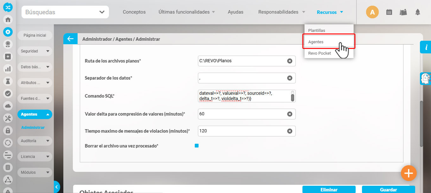This screenshot has height=193, width=431.
Task: Click the notification bell icon
Action: (x=418, y=12)
